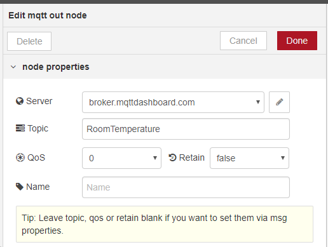This screenshot has width=328, height=247.
Task: Click into the empty Name field
Action: (x=186, y=187)
